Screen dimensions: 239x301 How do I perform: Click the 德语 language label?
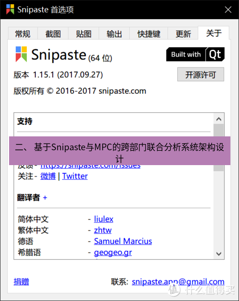pos(25,241)
